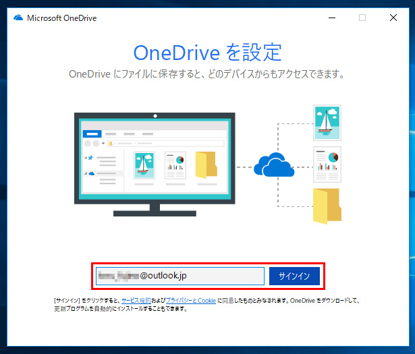Viewport: 415px width, 354px height.
Task: Minimize the Microsoft OneDrive window
Action: (331, 18)
